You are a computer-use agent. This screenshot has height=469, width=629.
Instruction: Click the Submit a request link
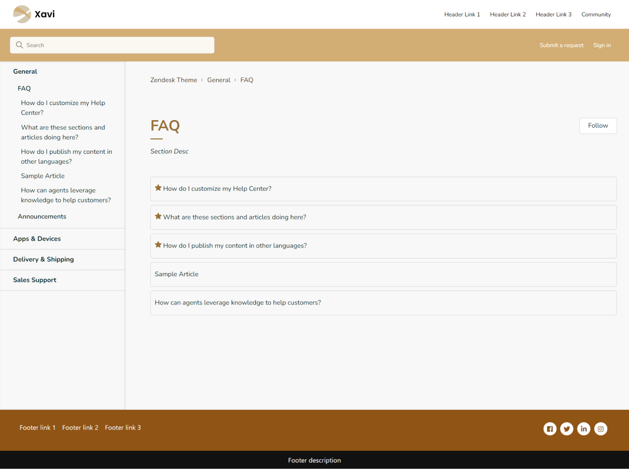coord(561,45)
